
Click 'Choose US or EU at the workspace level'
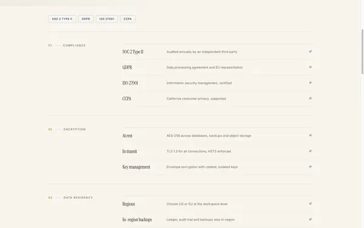pyautogui.click(x=197, y=204)
